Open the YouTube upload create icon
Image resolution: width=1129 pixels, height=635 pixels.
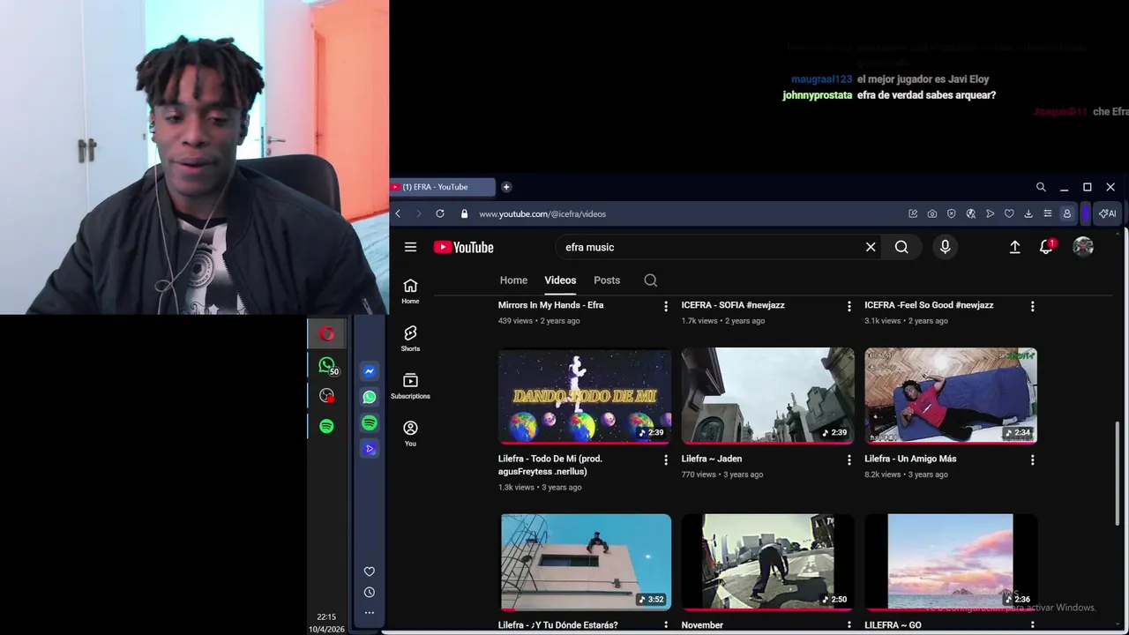(1015, 248)
